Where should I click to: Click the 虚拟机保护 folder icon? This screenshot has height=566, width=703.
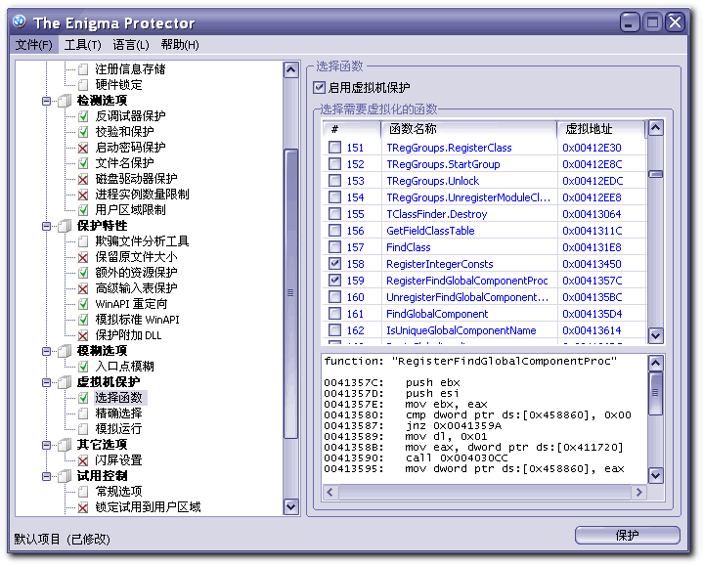click(x=65, y=382)
